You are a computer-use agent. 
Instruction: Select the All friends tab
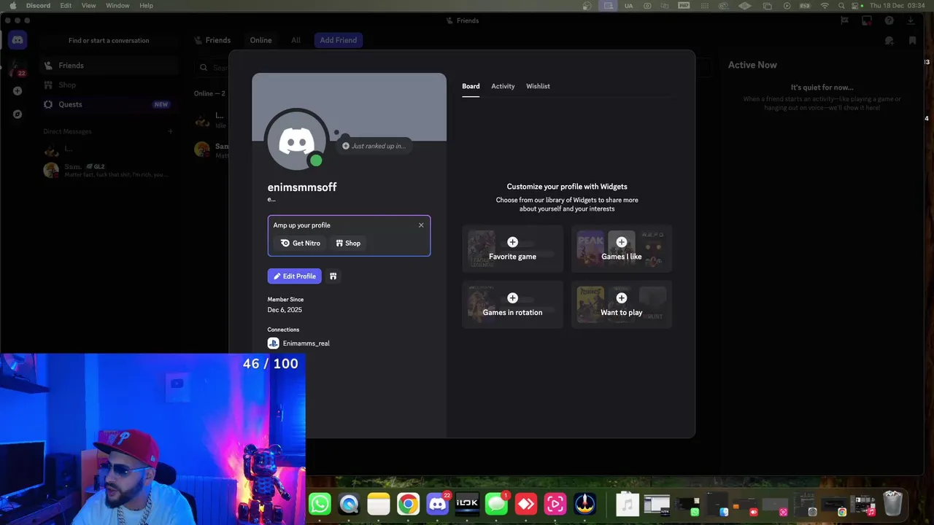(296, 40)
